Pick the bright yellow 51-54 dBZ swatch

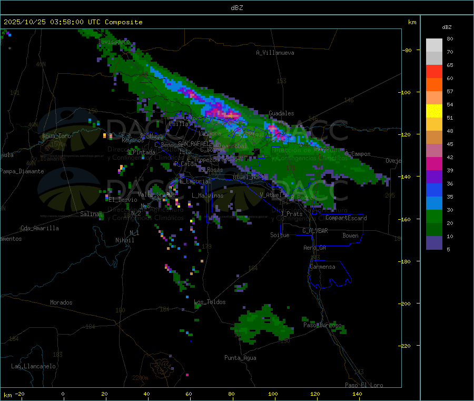pos(434,111)
